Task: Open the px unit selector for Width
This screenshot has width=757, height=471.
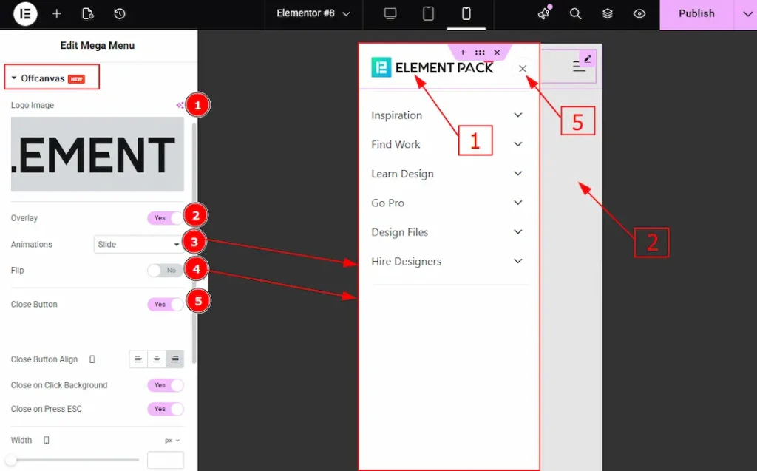Action: 172,441
